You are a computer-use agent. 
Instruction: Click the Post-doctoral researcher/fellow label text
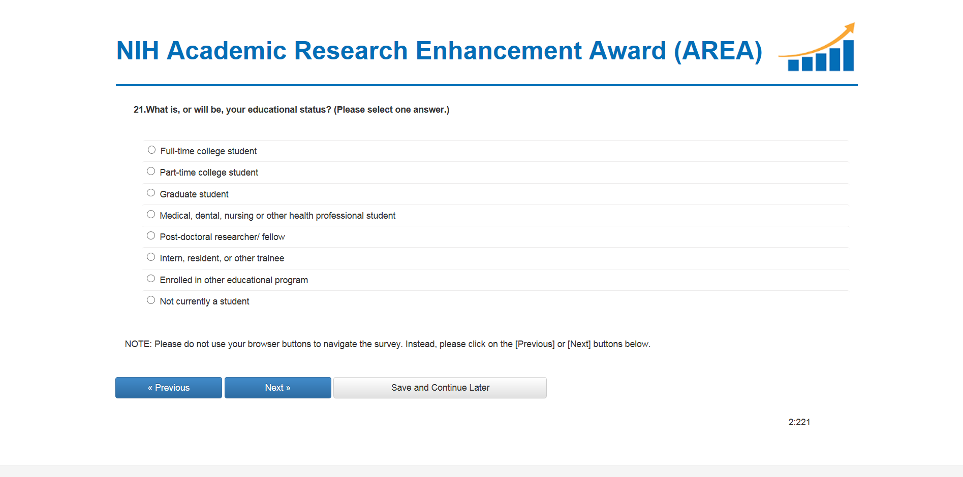coord(222,237)
